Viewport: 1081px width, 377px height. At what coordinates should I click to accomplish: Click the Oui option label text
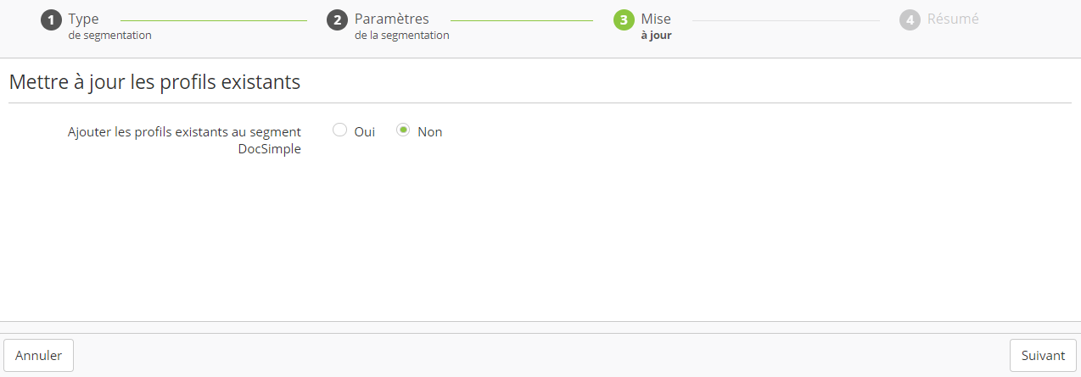(365, 132)
